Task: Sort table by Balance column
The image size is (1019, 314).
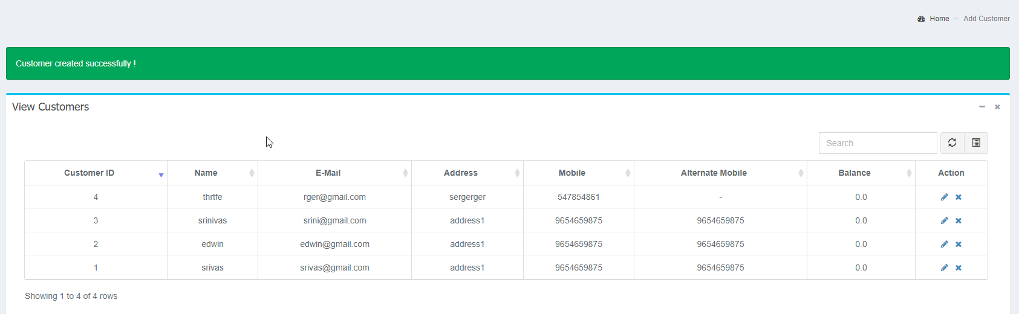Action: click(x=861, y=173)
